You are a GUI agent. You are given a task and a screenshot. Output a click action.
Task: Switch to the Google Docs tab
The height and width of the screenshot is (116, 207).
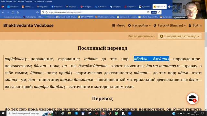tap(115, 6)
